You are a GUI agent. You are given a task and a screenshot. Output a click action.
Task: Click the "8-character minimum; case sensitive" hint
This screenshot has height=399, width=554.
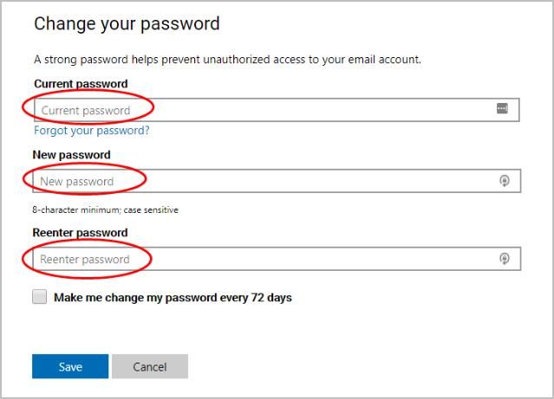click(x=105, y=209)
